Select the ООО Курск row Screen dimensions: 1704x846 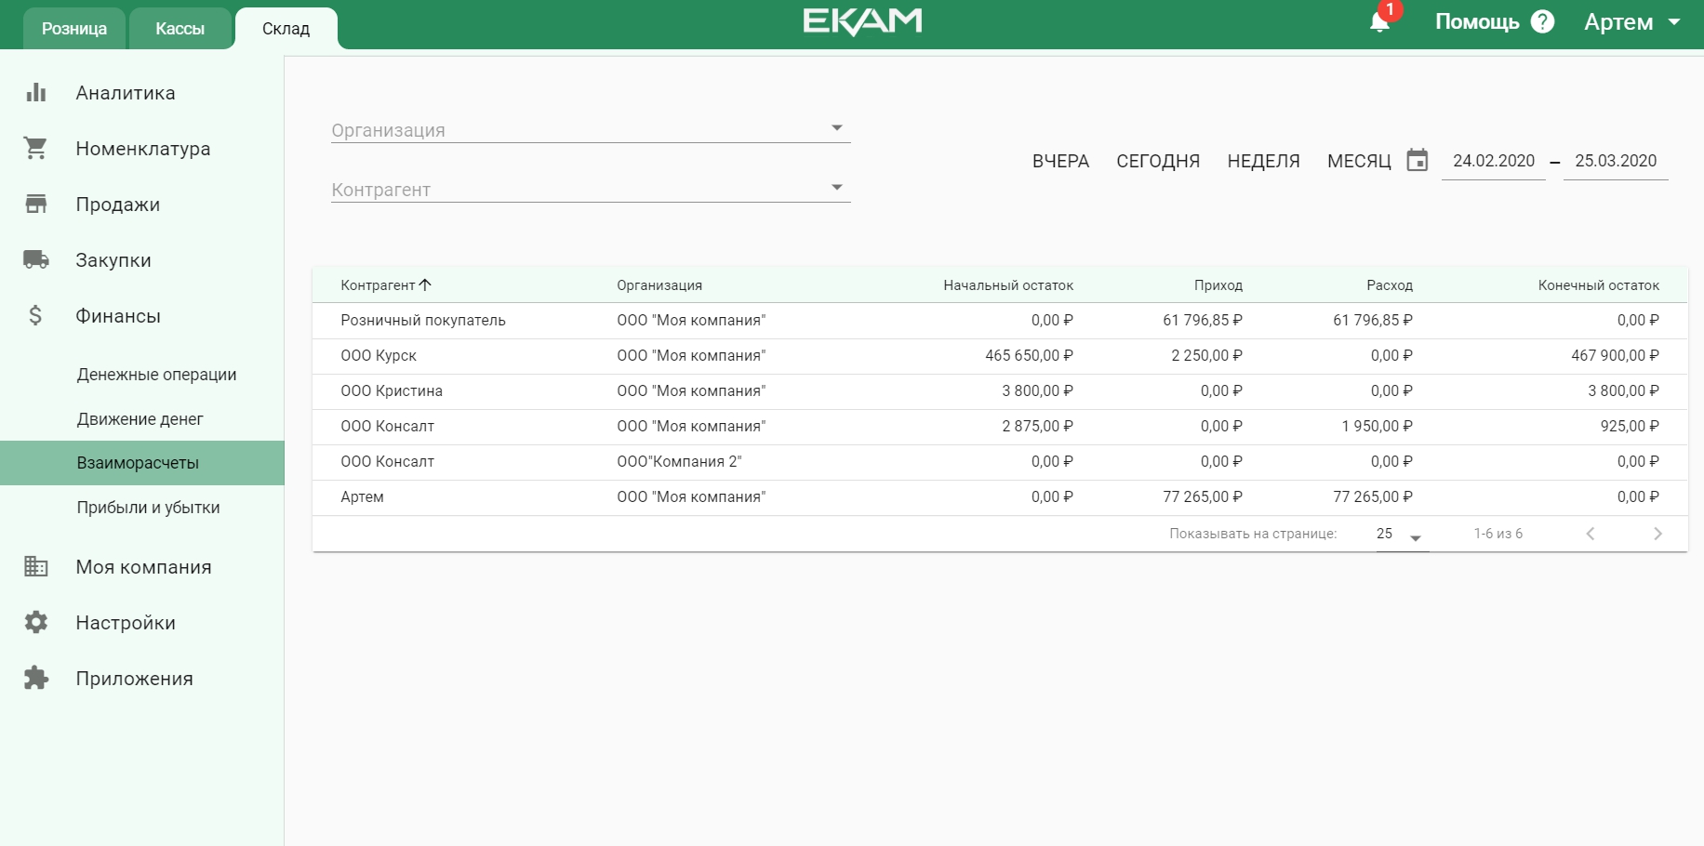pyautogui.click(x=1000, y=355)
